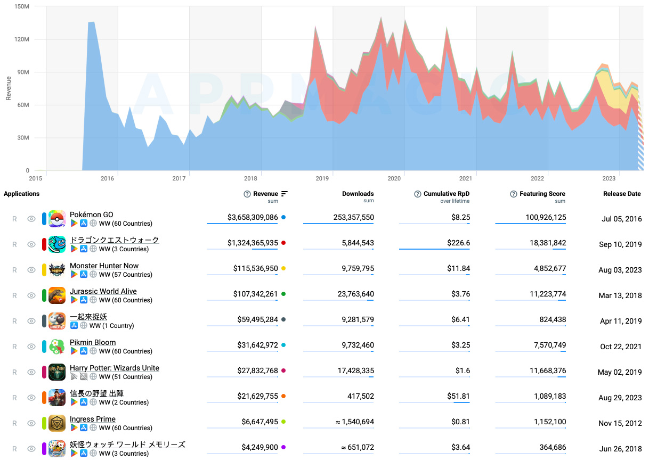Click the Google Play icon under Pokémon GO
Image resolution: width=649 pixels, height=461 pixels.
click(x=74, y=224)
